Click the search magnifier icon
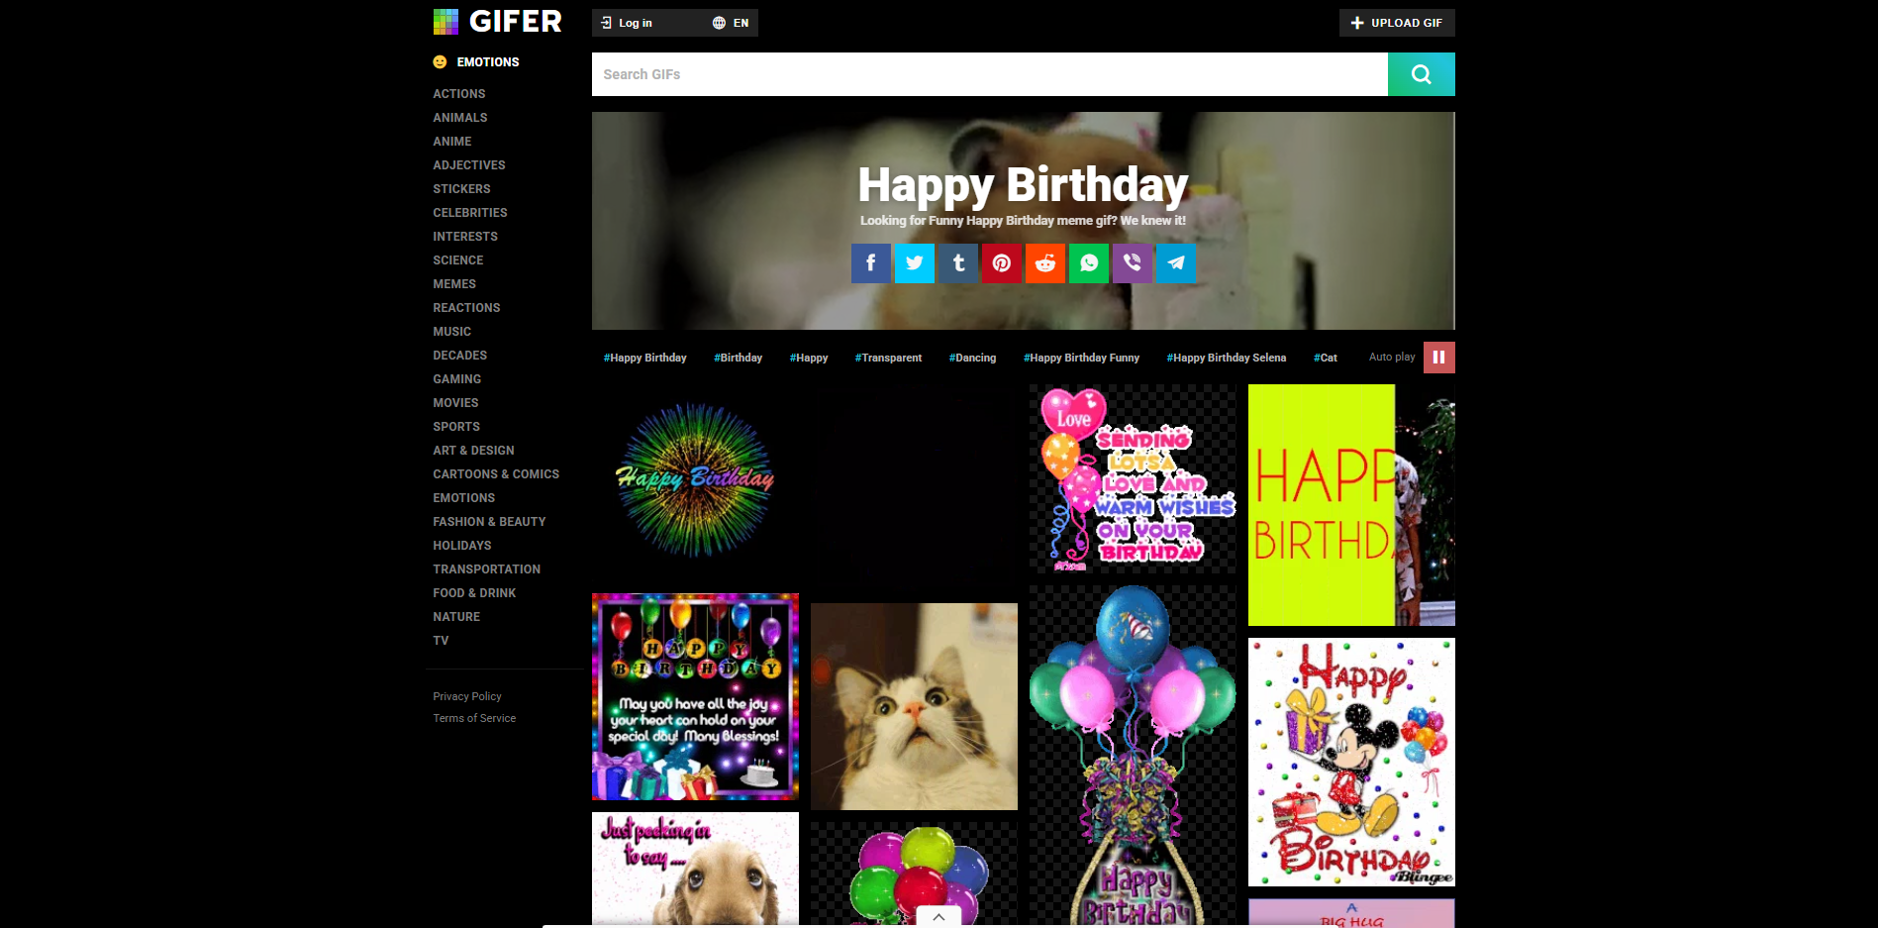The width and height of the screenshot is (1878, 928). [1421, 73]
